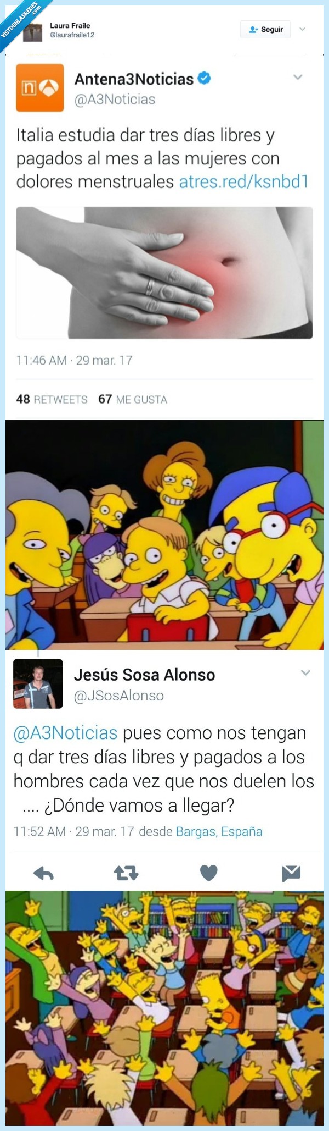Image resolution: width=329 pixels, height=1131 pixels.
Task: Open the menstrual pain news photo
Action: pyautogui.click(x=164, y=273)
